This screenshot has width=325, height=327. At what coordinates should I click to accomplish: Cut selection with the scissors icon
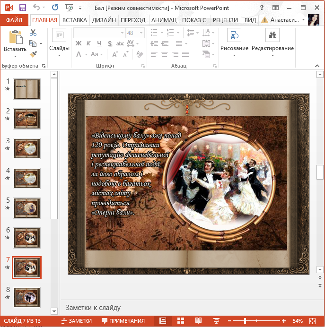33,33
